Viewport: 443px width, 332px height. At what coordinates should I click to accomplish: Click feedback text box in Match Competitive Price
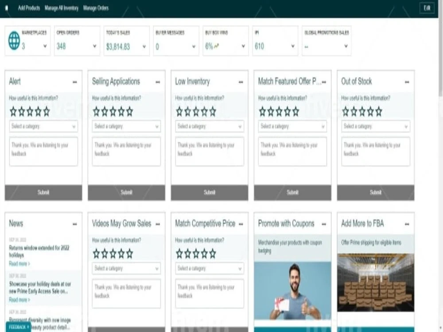click(210, 293)
